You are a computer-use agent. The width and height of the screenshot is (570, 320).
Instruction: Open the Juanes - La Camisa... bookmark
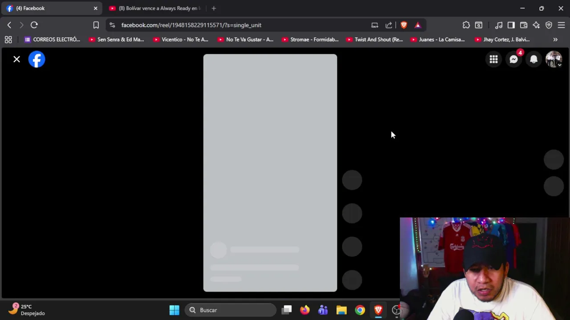pos(437,40)
